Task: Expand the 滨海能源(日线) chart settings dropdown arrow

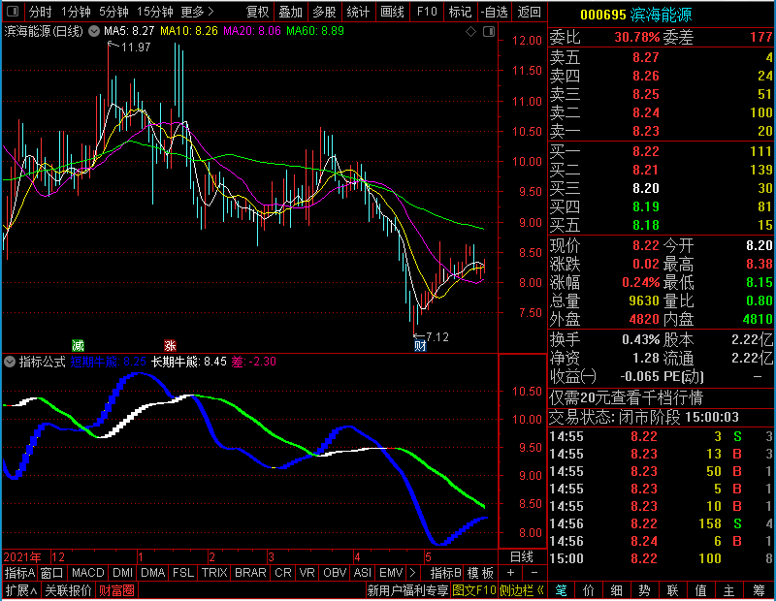Action: (94, 31)
